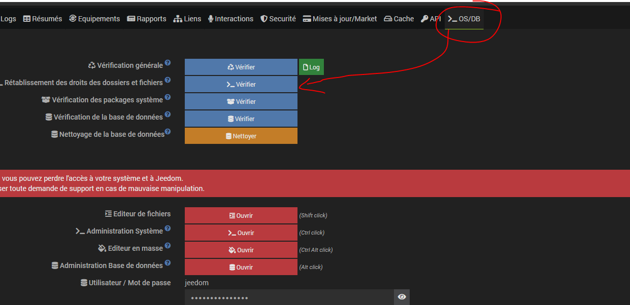
Task: Switch to the Résumés tab
Action: (43, 19)
